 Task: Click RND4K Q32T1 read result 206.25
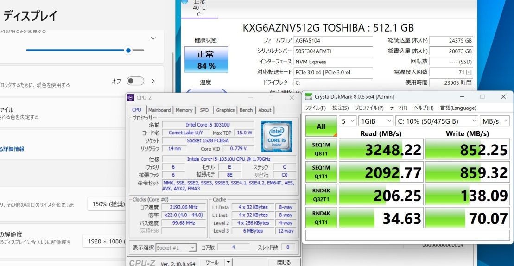click(381, 195)
